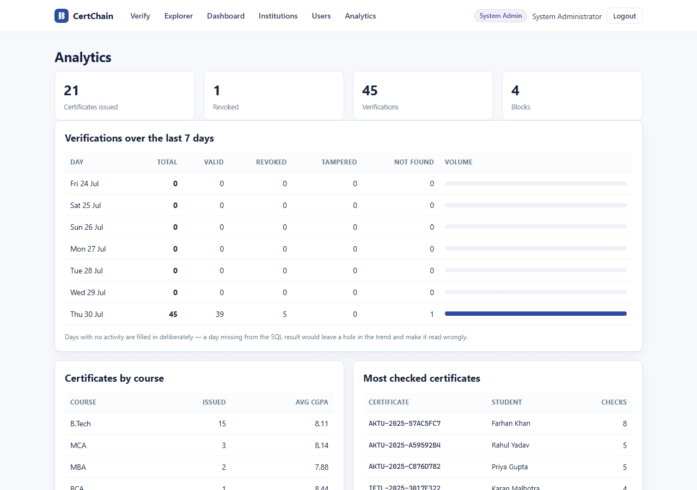697x490 pixels.
Task: Click the CertChain logo icon
Action: click(x=62, y=16)
